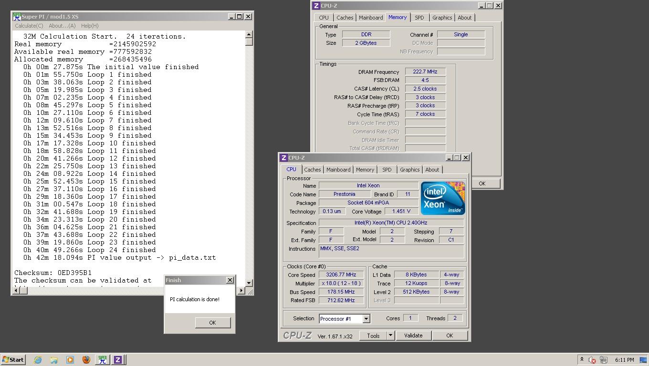
Task: Open Help(H) menu in Super PI
Action: [90, 26]
